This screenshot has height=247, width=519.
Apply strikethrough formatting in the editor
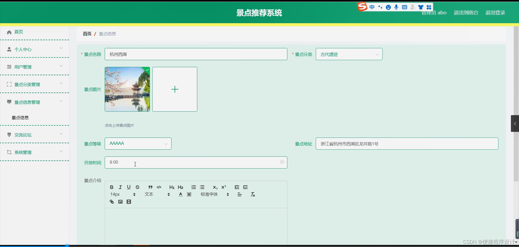[138, 187]
